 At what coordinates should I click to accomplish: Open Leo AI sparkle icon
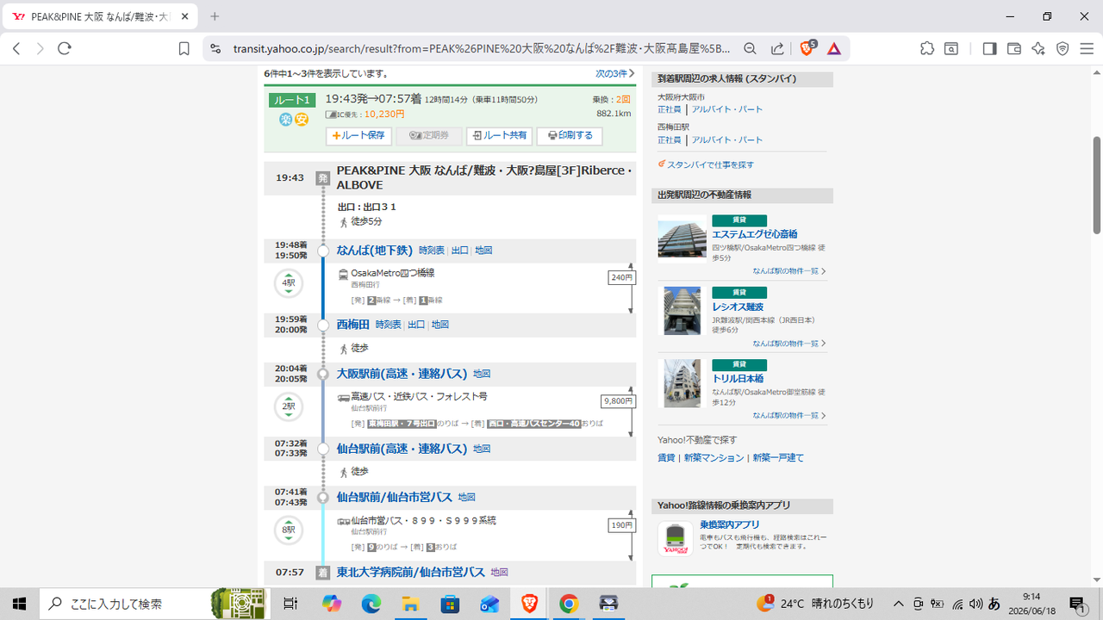coord(1038,49)
